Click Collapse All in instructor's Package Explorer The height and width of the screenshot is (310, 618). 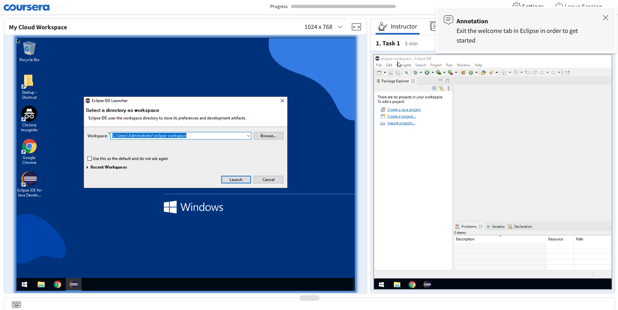[434, 88]
